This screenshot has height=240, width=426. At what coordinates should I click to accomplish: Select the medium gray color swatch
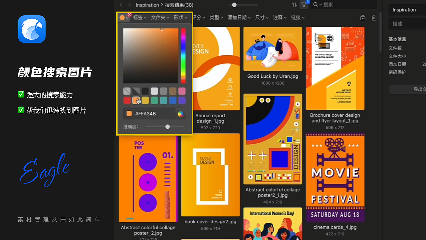coord(163,91)
